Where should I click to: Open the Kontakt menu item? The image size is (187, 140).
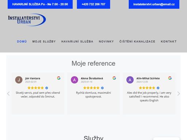point(169,42)
